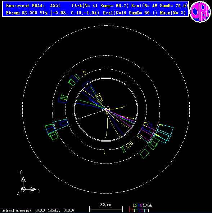The width and height of the screenshot is (212, 213).
Task: Select the small circle at the vertex
Action: coord(106,109)
